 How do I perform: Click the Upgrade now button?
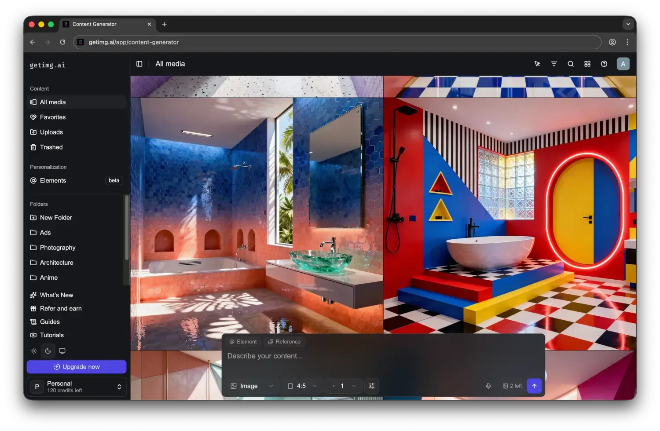[x=77, y=367]
